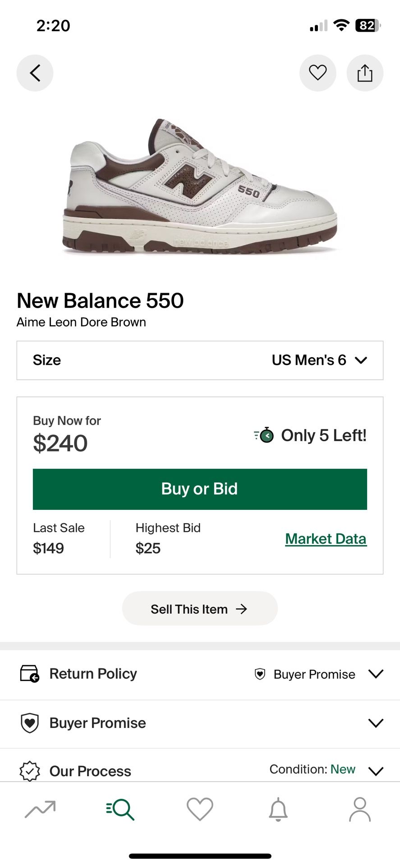Image resolution: width=400 pixels, height=867 pixels.
Task: Share this product listing
Action: 365,73
